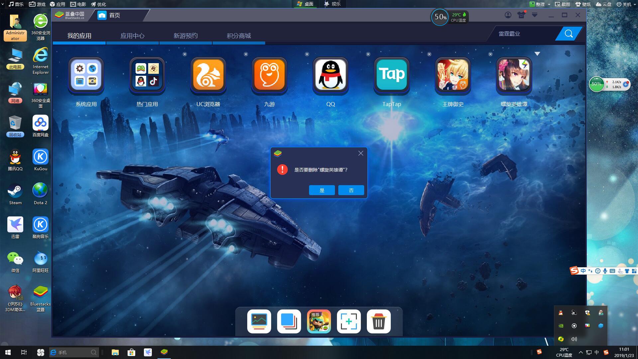The height and width of the screenshot is (359, 638).
Task: Switch to the 我的应用 tab
Action: point(79,36)
